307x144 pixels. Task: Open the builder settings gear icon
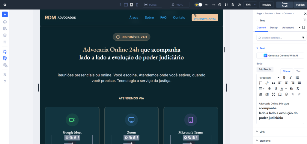pyautogui.click(x=5, y=5)
